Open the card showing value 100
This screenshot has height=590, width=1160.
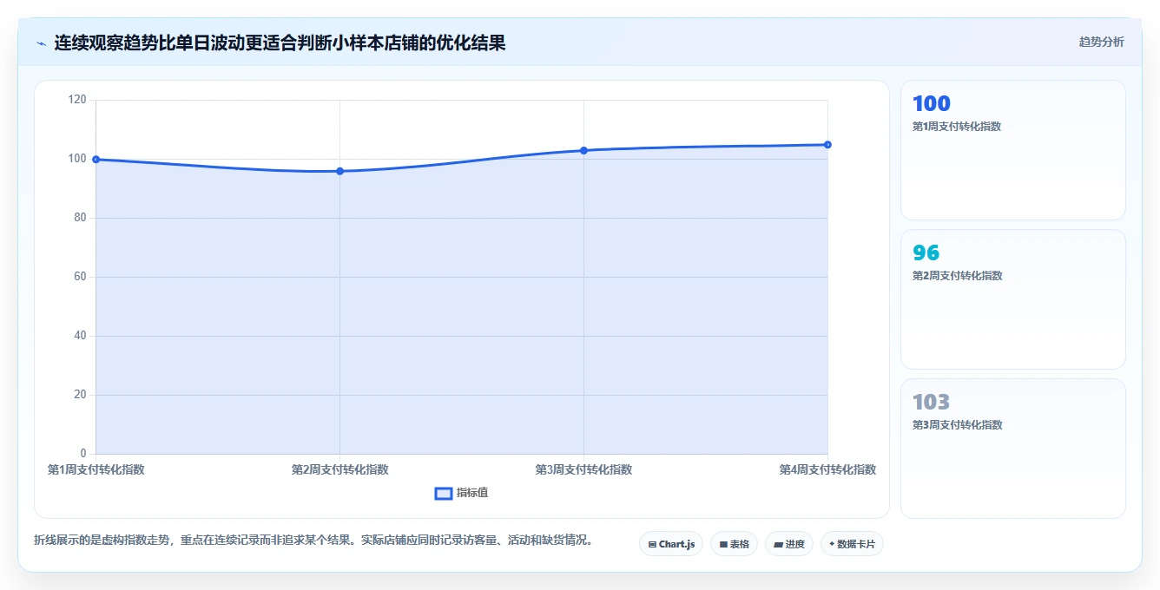(x=1013, y=150)
